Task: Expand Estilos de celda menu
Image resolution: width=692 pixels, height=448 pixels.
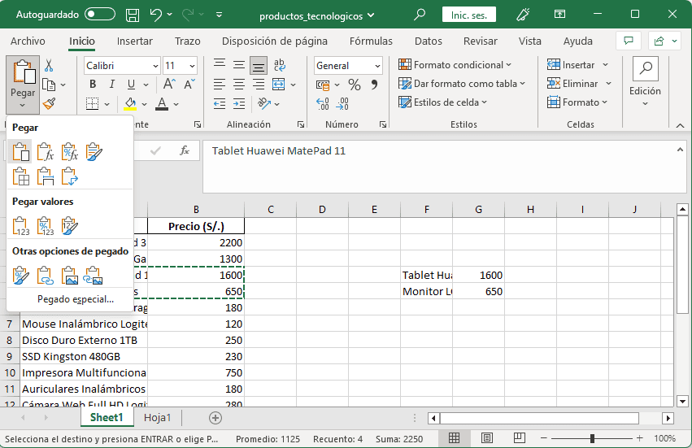Action: [442, 102]
